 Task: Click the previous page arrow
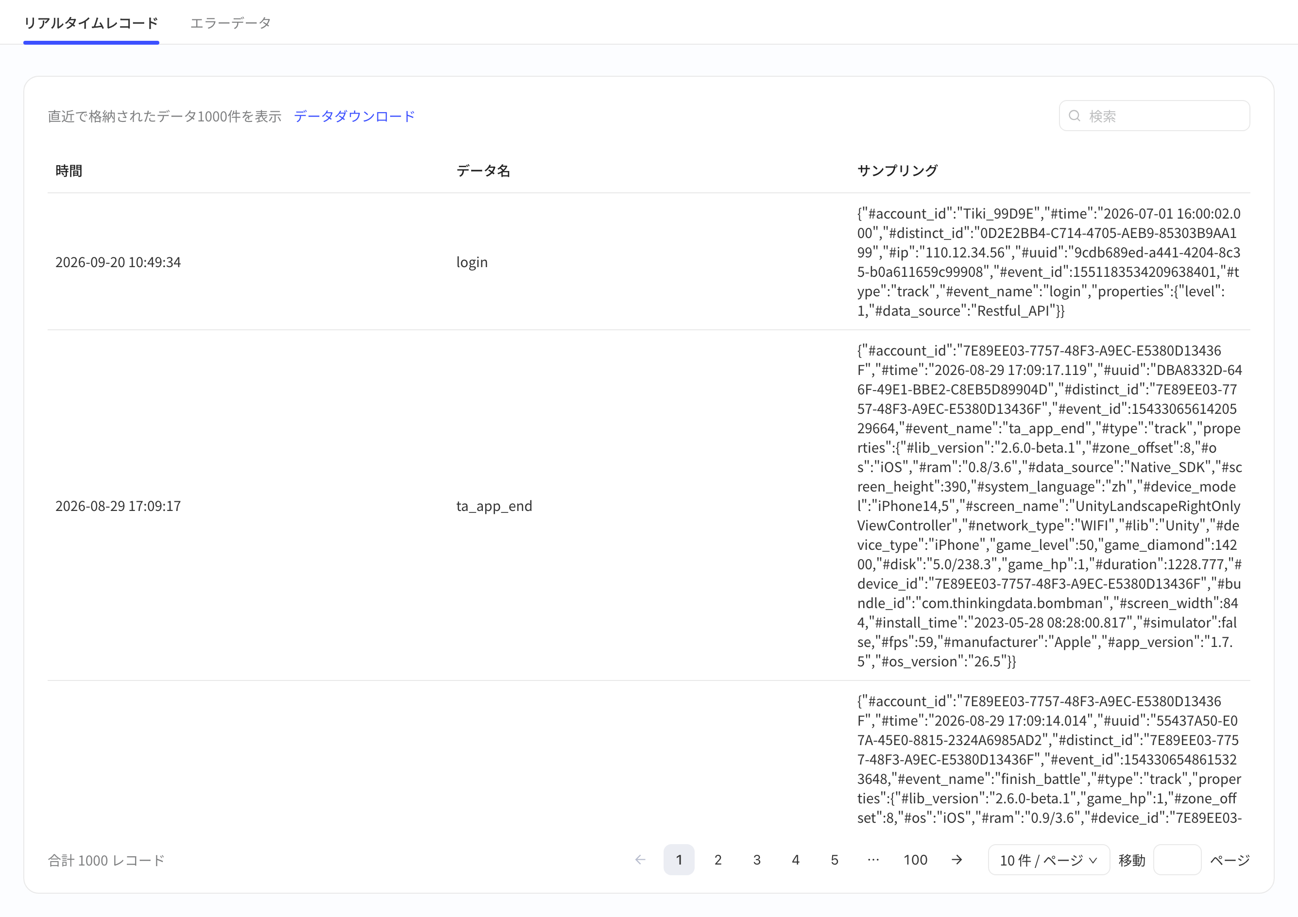tap(640, 860)
